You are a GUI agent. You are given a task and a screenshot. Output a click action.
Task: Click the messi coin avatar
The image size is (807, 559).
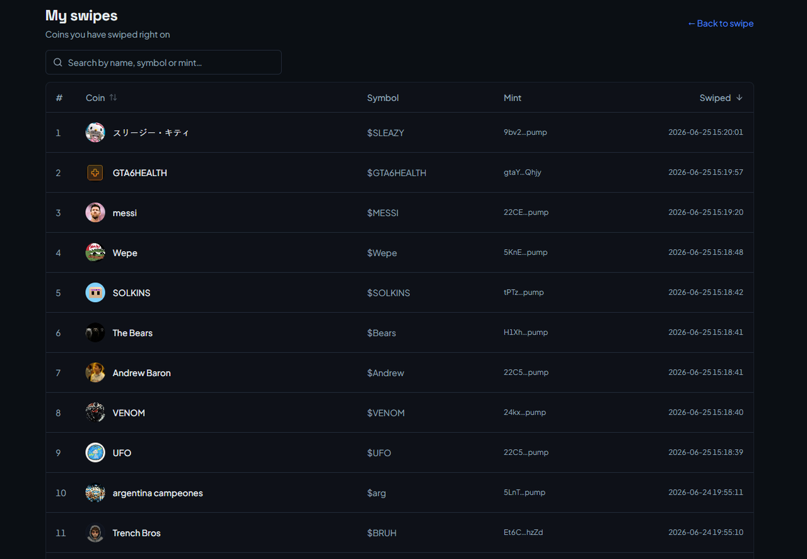(x=95, y=213)
